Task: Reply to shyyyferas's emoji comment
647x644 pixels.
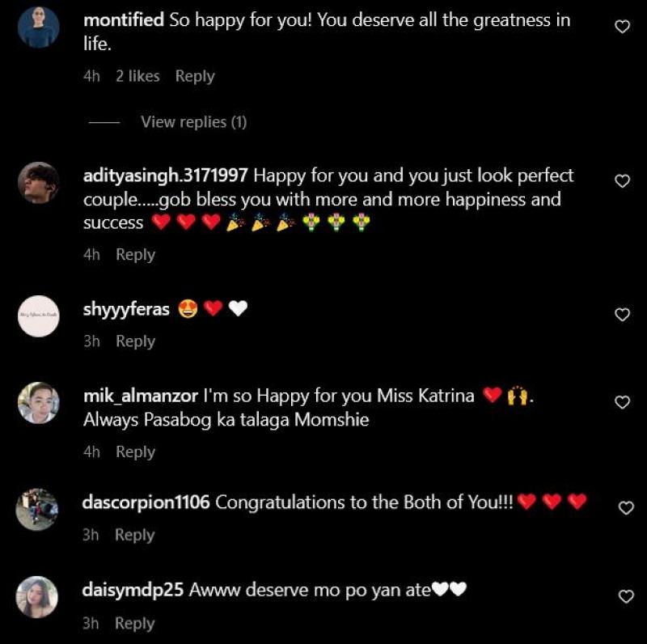Action: coord(135,341)
